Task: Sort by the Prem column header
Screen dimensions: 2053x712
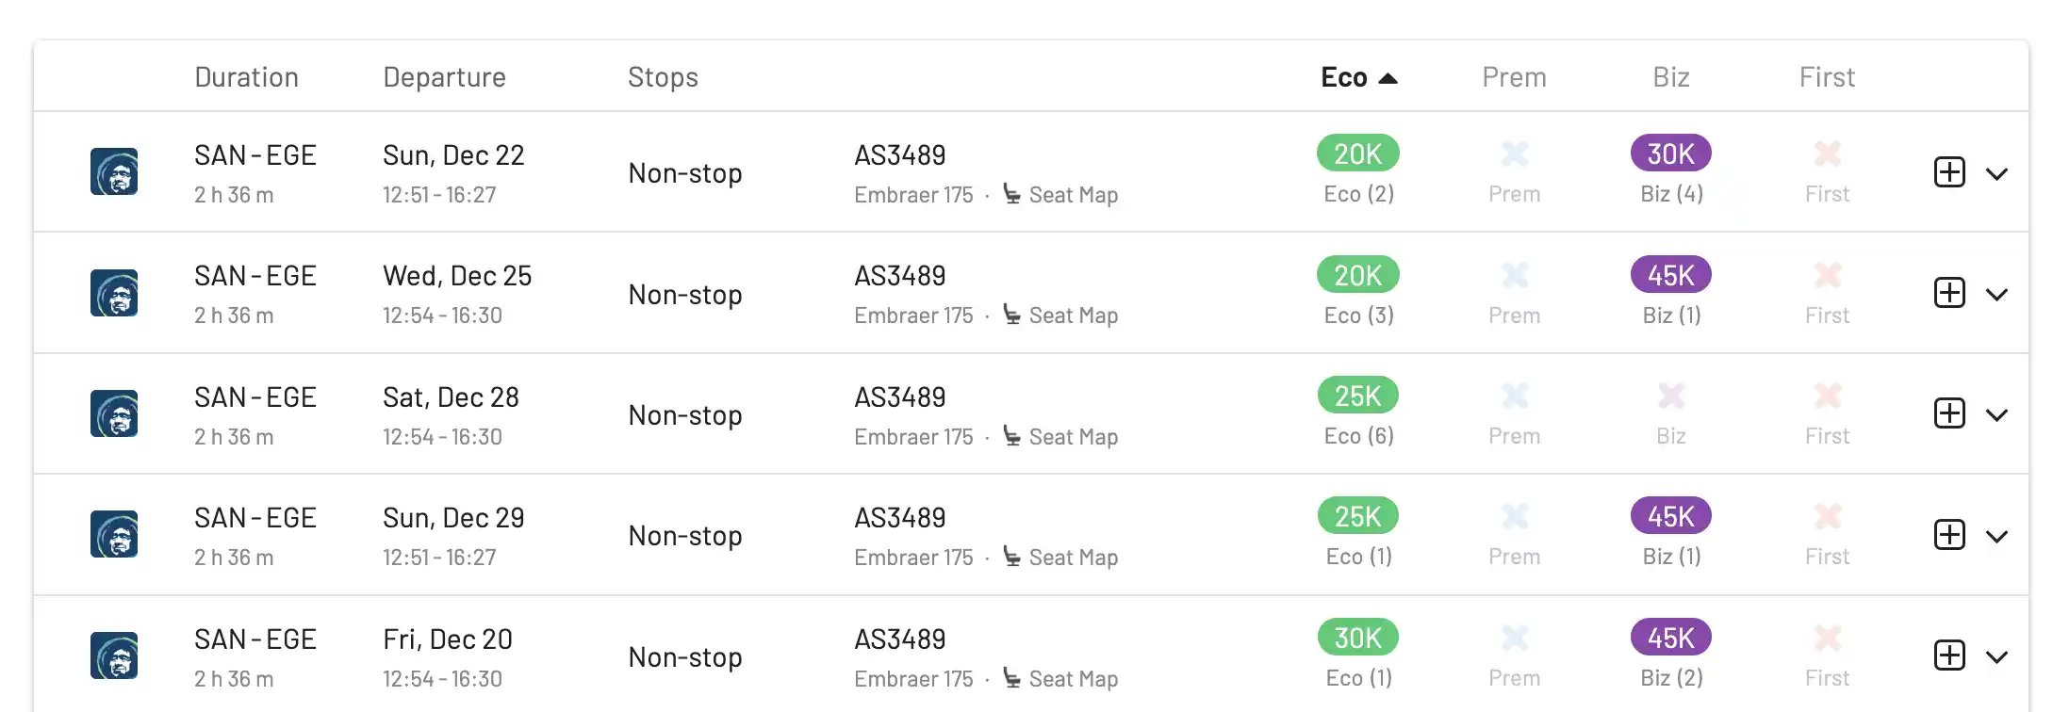Action: tap(1514, 77)
